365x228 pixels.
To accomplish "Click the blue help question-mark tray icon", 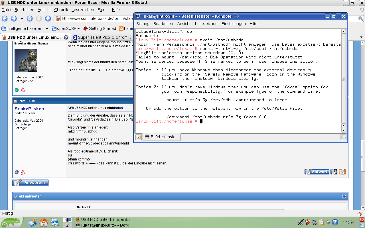I will tap(335, 222).
